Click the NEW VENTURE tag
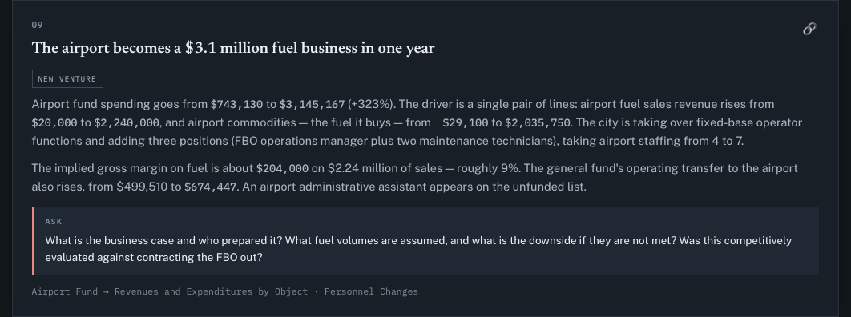Screen dimensions: 851x317 tap(67, 79)
